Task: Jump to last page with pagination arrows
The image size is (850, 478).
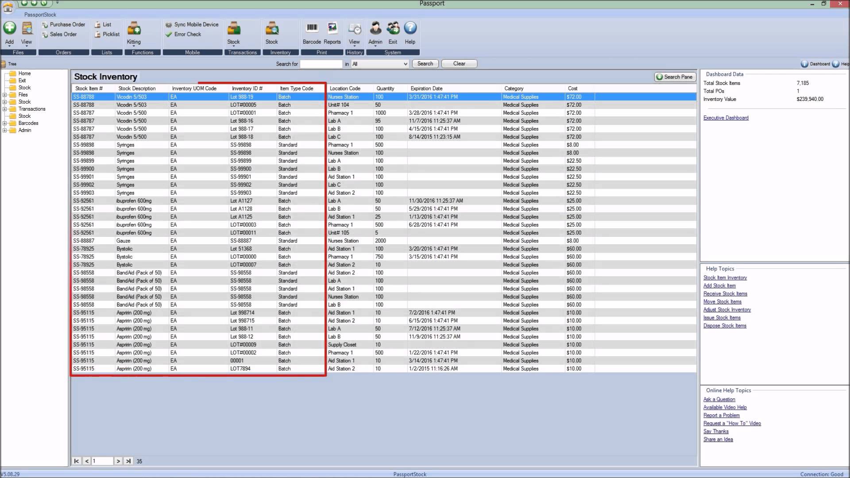Action: tap(128, 461)
